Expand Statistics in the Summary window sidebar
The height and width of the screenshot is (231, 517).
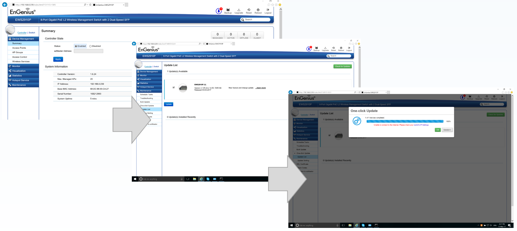(23, 75)
